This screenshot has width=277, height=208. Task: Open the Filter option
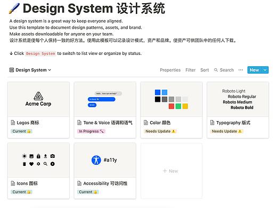pyautogui.click(x=190, y=70)
